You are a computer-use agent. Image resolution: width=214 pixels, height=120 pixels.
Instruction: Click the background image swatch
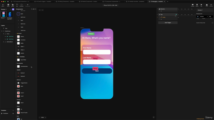[198, 16]
